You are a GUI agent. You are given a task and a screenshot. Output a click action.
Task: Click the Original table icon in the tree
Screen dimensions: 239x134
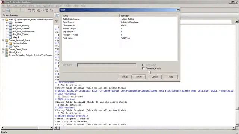coord(10,46)
